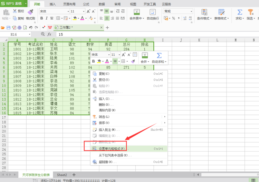Screen dimensions: 259x182
Task: Click the Filter (筛选) funnel icon in ribbon
Action: click(x=250, y=12)
